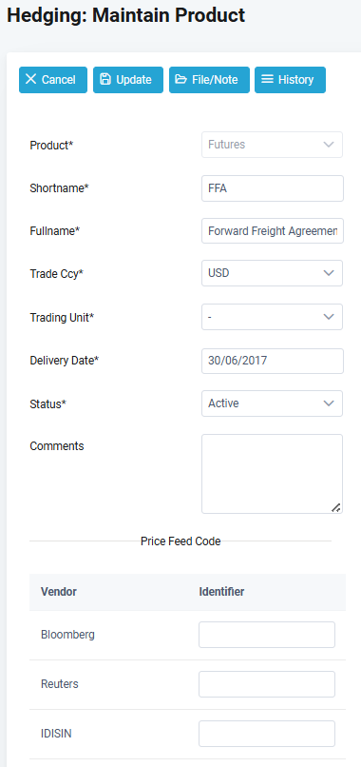Click the Delivery Date field showing 30/06/2017

[x=273, y=361]
